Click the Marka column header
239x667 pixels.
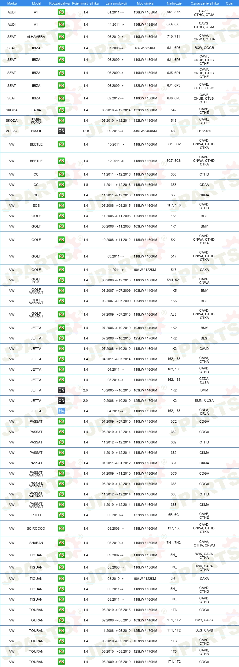(x=12, y=3)
